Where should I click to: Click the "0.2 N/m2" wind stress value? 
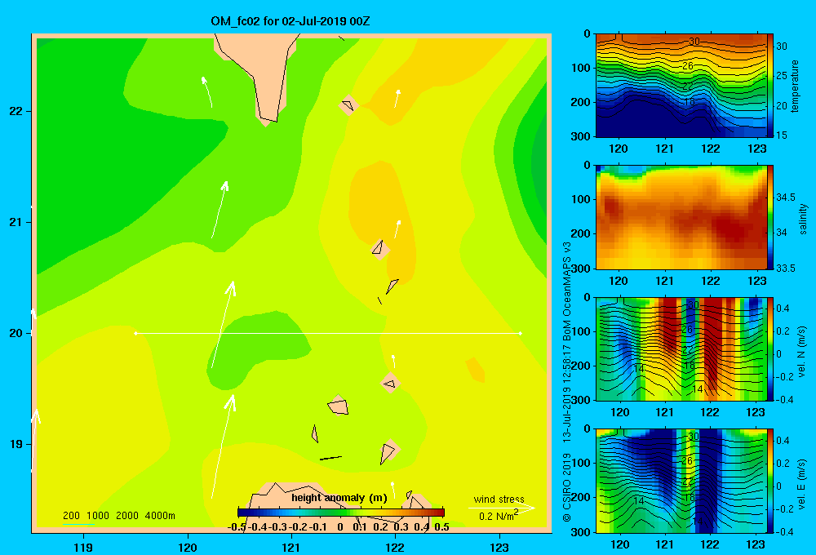[x=499, y=516]
